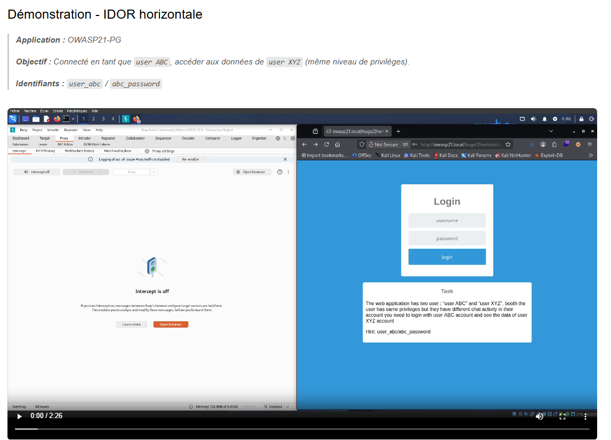Open the Firefox downloads arrow icon
Screen dimensions: 611x440
pos(532,144)
